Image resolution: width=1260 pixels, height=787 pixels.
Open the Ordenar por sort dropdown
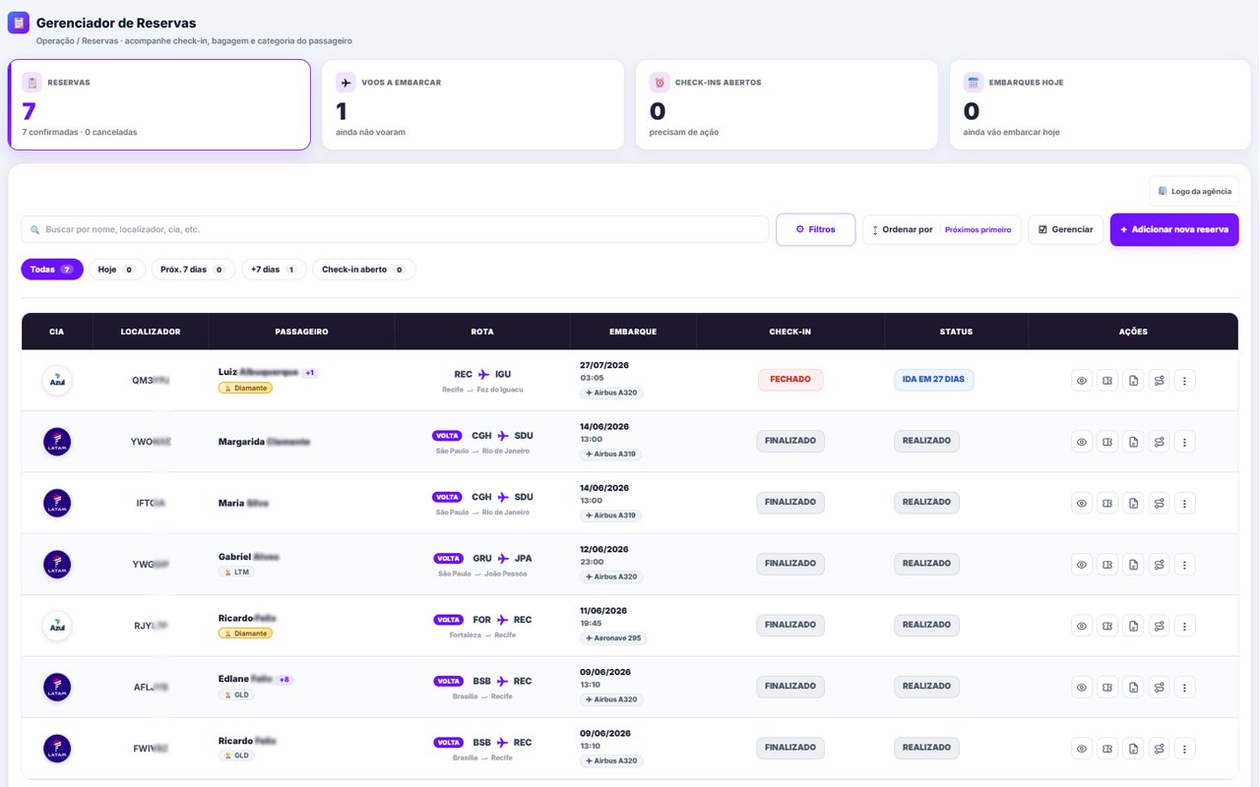942,229
